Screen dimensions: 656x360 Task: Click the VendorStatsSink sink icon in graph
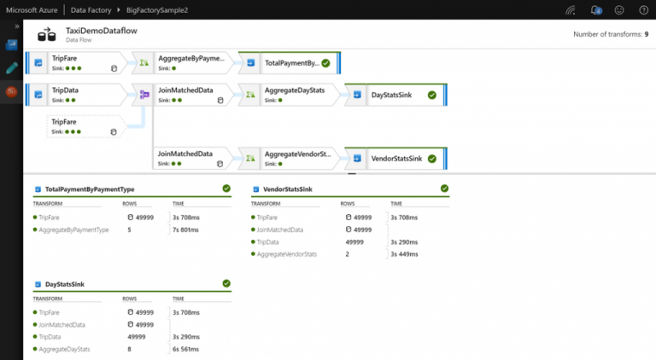coord(357,159)
